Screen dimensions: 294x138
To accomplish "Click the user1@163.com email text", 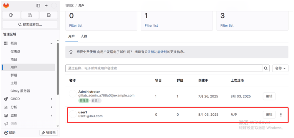I will click(90, 116).
